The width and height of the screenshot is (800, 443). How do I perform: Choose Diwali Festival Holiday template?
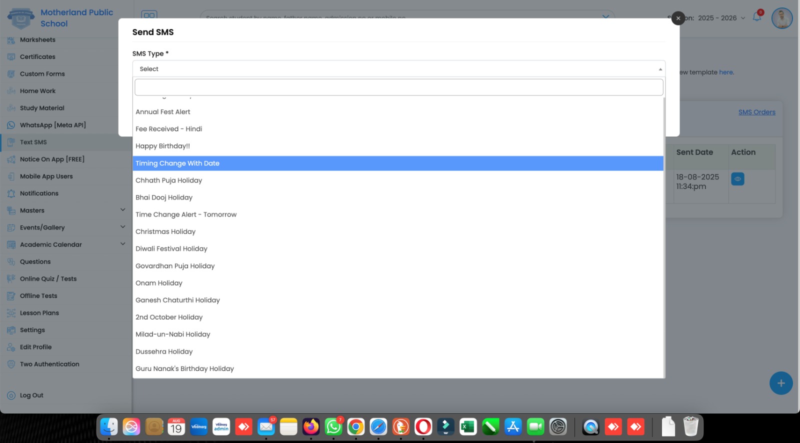(x=171, y=249)
